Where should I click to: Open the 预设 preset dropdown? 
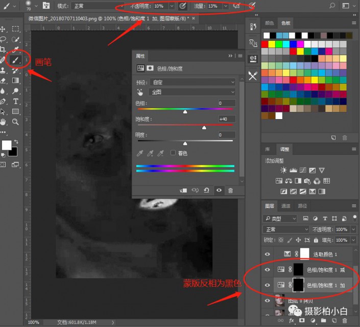click(192, 82)
